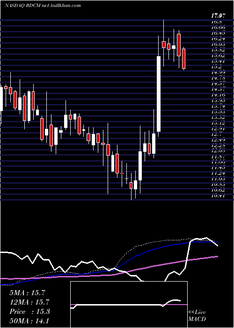Click the 12.49 price axis label
Viewport: 234px width, 328px height.
pos(218,141)
